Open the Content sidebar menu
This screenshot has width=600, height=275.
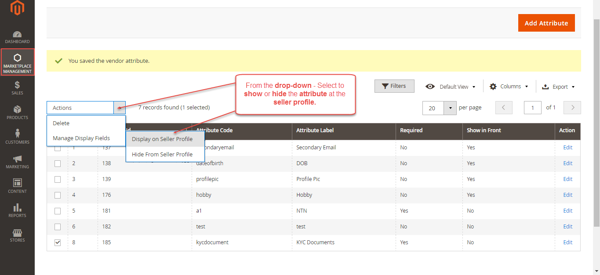click(x=17, y=186)
